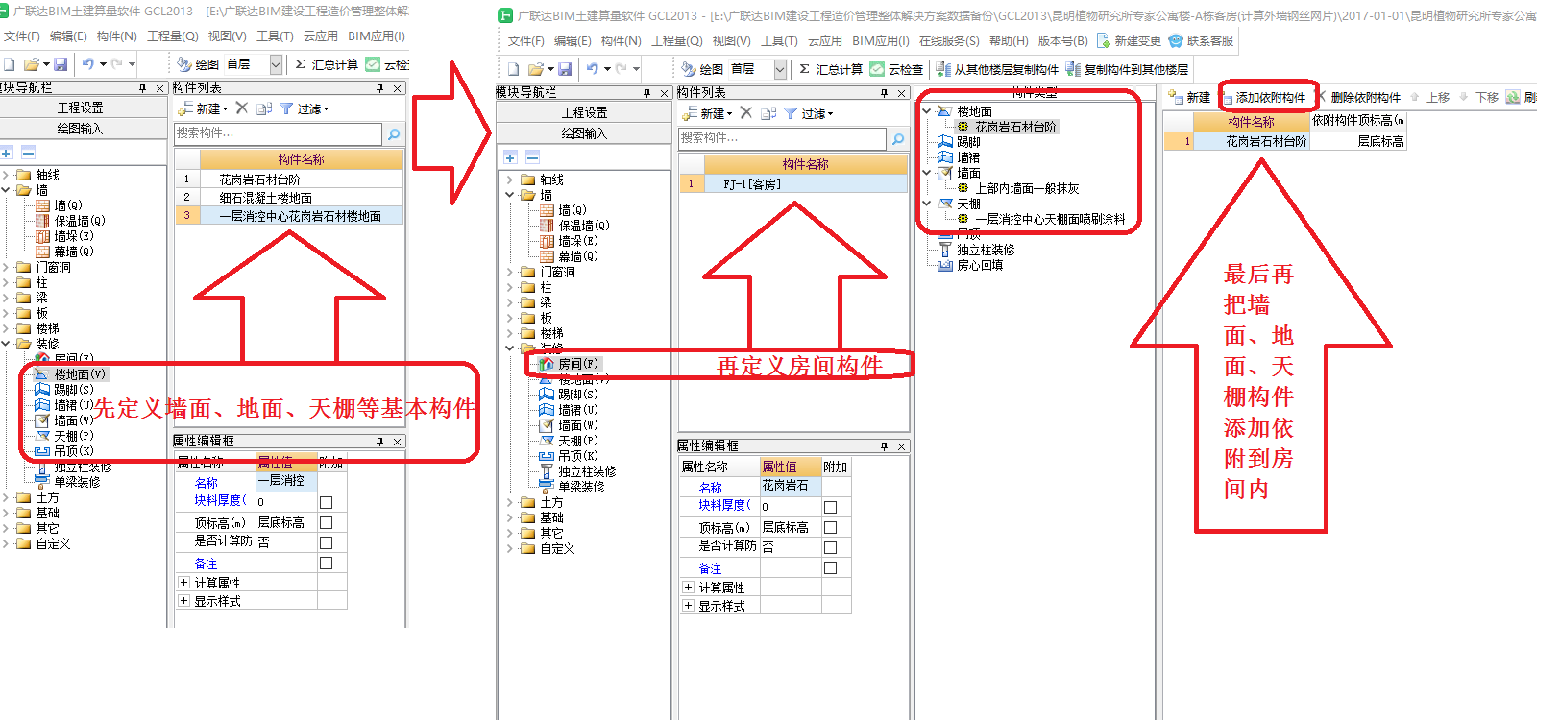The image size is (1560, 720).
Task: Click 上移 button in the attached components toolbar
Action: tap(1429, 98)
